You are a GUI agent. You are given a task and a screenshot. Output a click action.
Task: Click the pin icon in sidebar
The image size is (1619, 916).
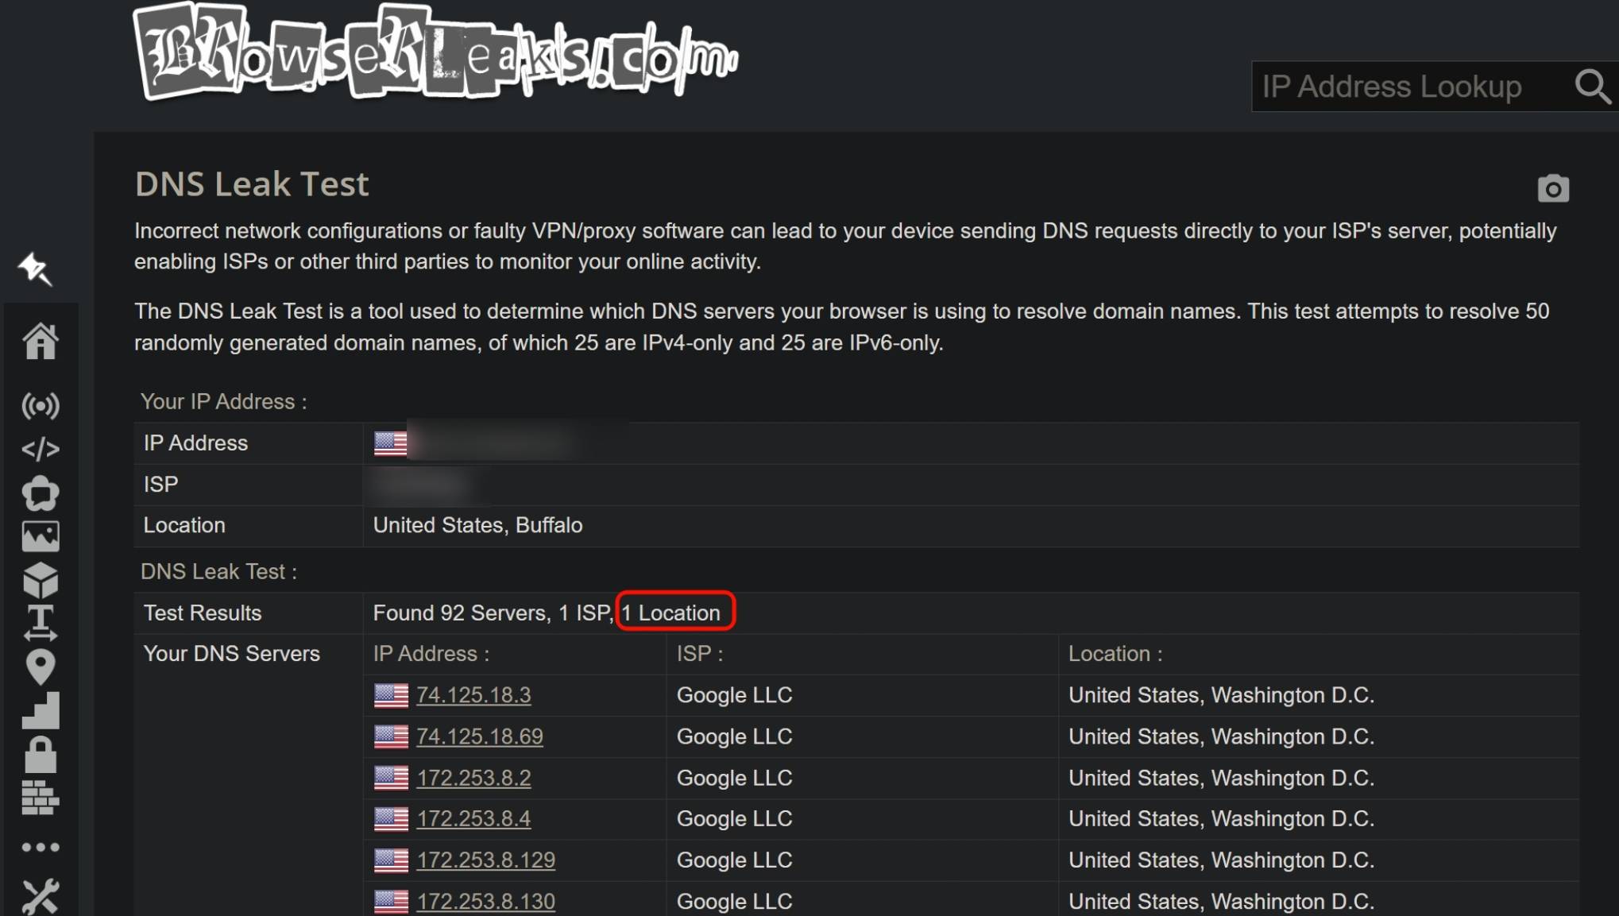coord(36,269)
